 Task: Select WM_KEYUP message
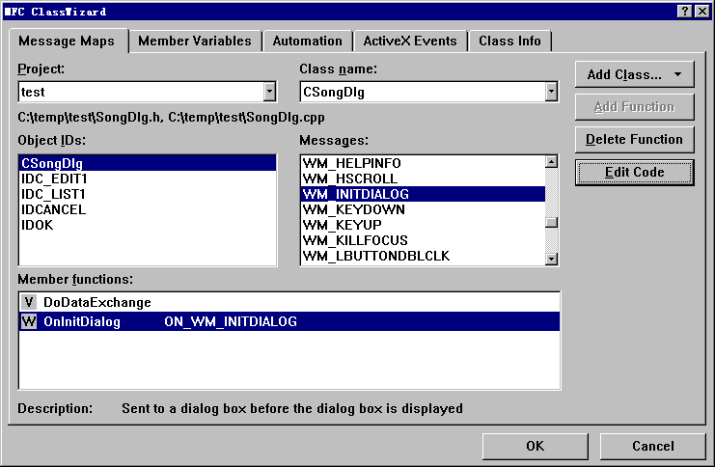pos(424,225)
